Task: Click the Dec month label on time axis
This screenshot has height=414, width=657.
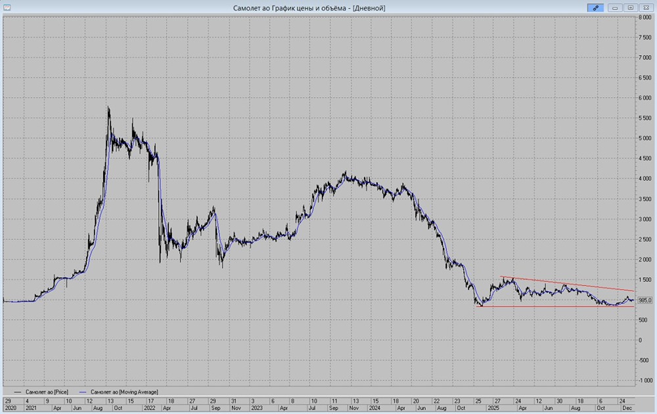Action: pos(627,407)
